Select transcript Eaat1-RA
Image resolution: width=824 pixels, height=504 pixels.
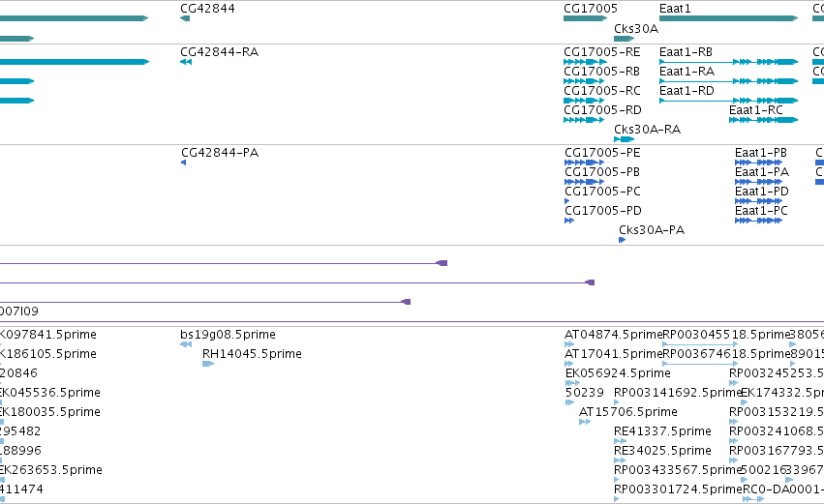[687, 72]
